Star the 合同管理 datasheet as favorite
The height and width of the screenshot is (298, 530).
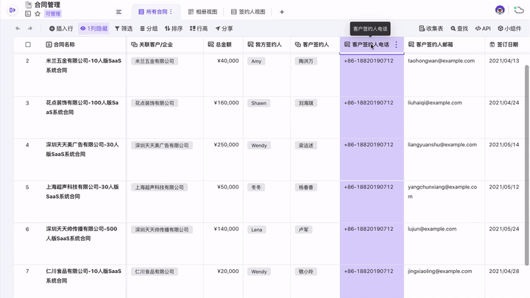(x=38, y=14)
